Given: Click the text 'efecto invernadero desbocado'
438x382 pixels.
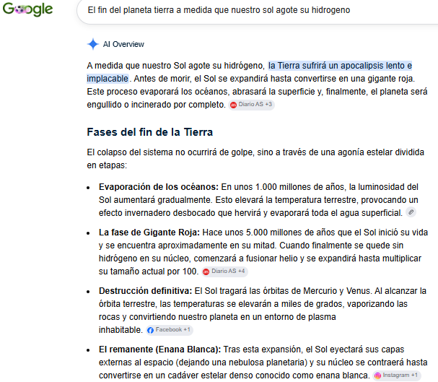Looking at the screenshot, I should pyautogui.click(x=157, y=213).
